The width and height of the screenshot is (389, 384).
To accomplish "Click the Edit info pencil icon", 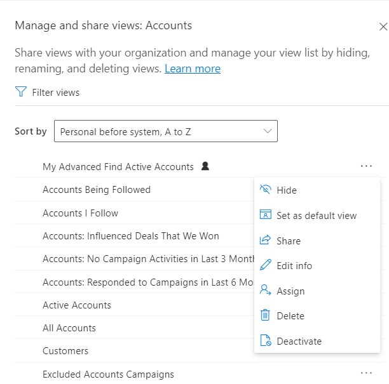I will tap(265, 265).
